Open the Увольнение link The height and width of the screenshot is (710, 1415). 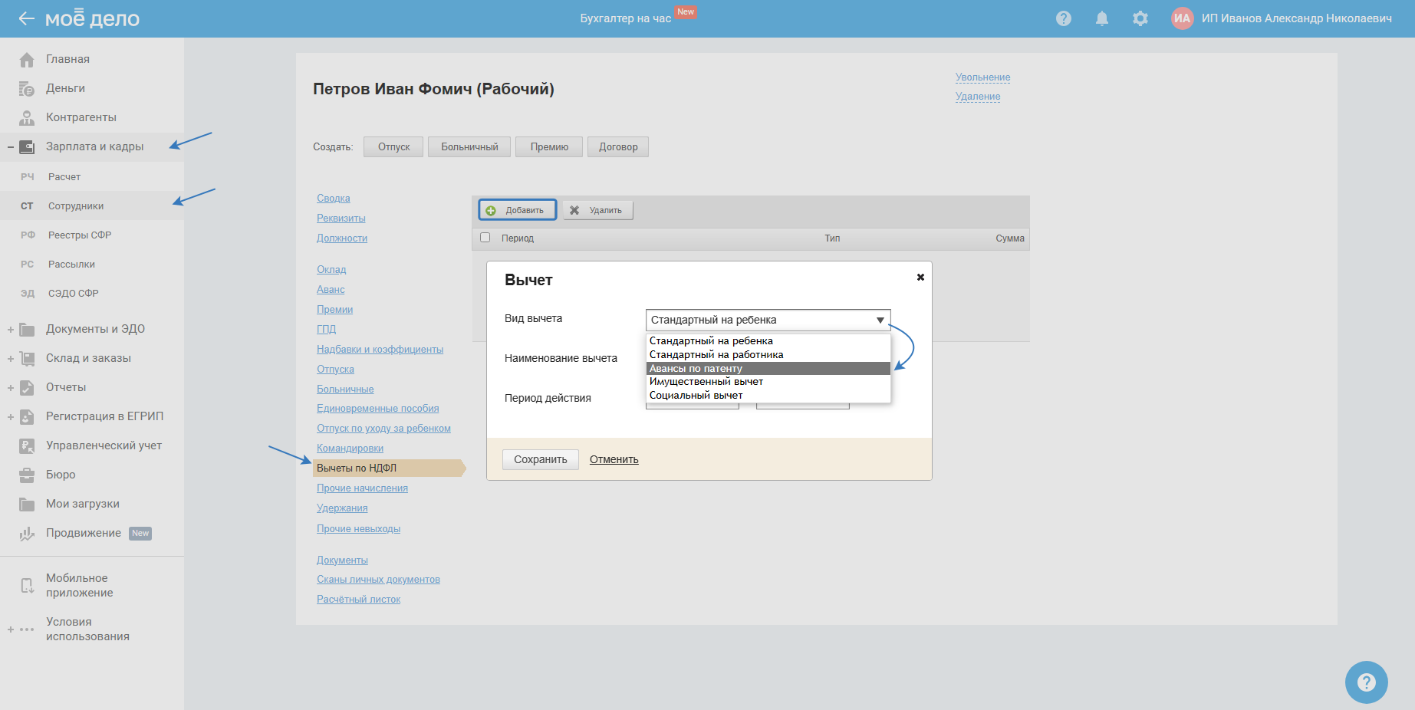[x=982, y=77]
